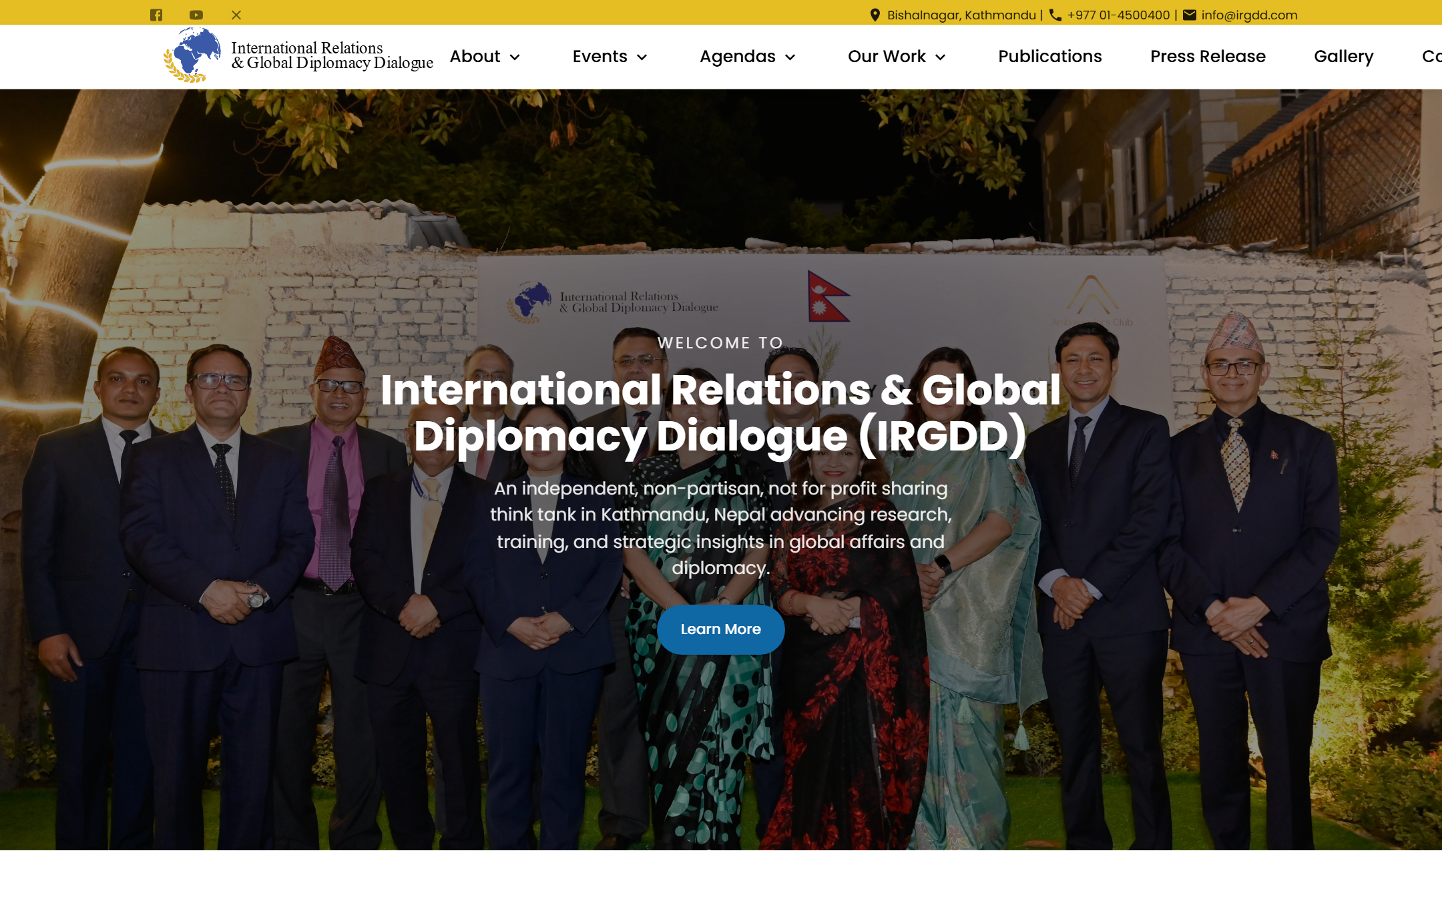Open the Gallery page
The image size is (1442, 901).
point(1344,56)
